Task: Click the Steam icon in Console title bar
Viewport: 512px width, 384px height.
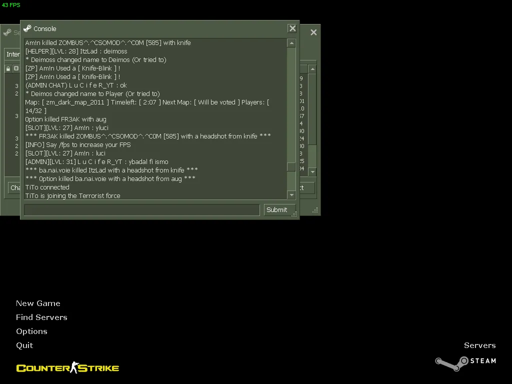Action: tap(27, 28)
